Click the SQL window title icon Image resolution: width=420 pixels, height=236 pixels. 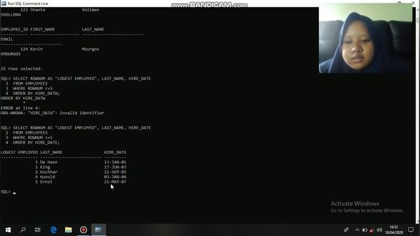[x=4, y=3]
